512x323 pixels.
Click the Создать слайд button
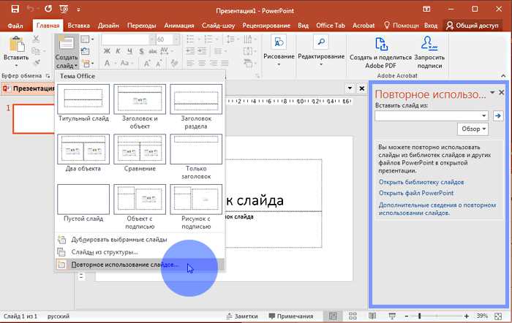tap(67, 52)
